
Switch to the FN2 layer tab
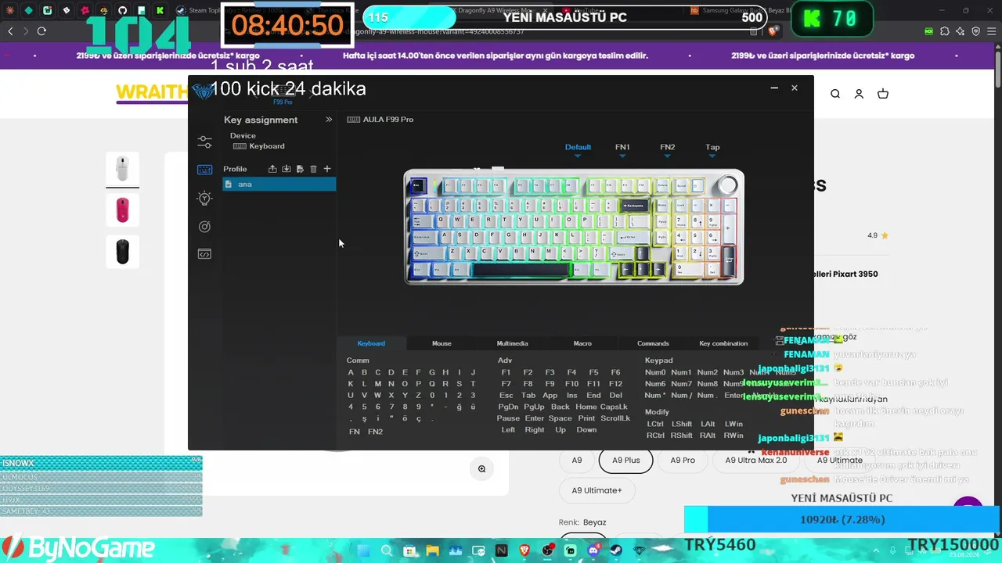667,147
